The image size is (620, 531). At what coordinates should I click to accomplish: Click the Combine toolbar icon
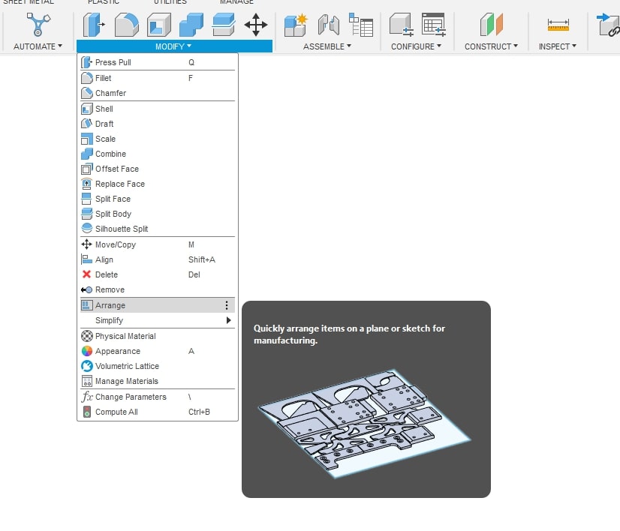point(191,25)
